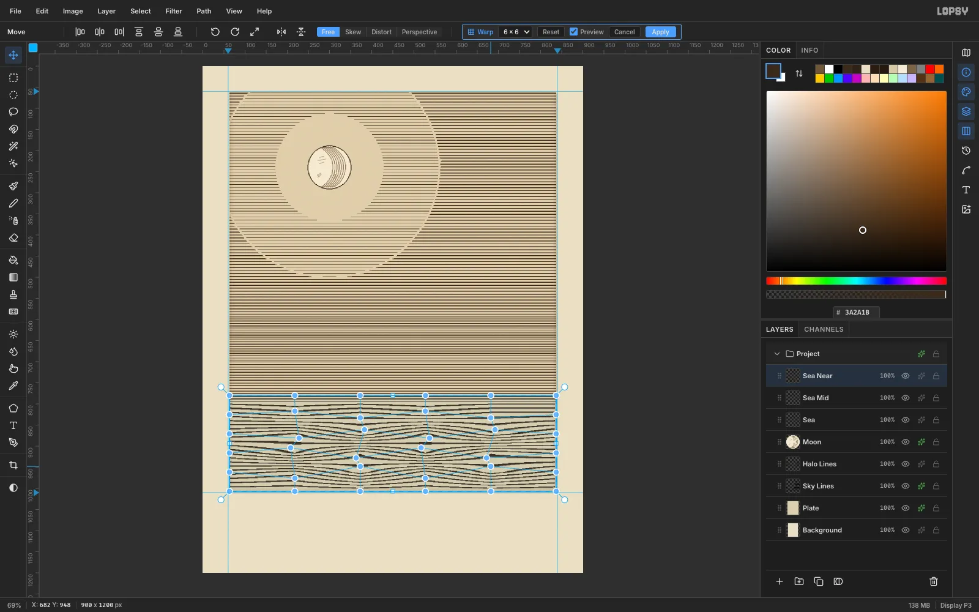This screenshot has height=612, width=979.
Task: Switch to the Channels tab
Action: coord(824,329)
